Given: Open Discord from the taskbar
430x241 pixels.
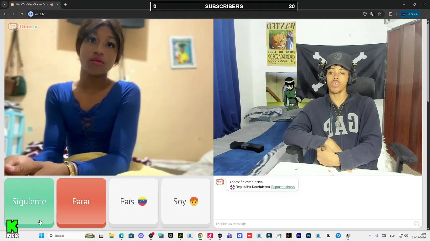Looking at the screenshot, I should coord(141,236).
